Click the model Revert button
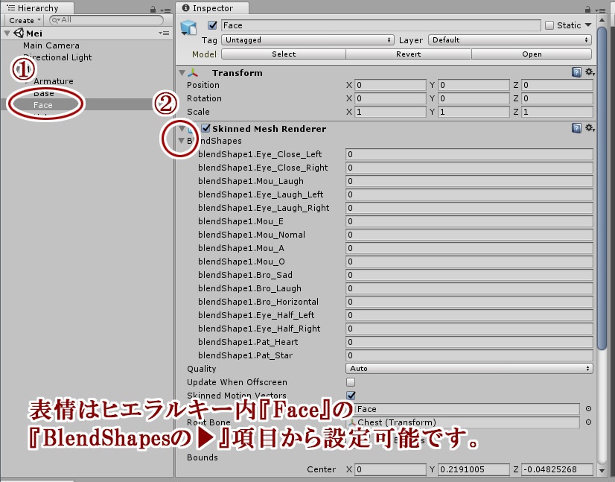615x482 pixels. coord(408,54)
